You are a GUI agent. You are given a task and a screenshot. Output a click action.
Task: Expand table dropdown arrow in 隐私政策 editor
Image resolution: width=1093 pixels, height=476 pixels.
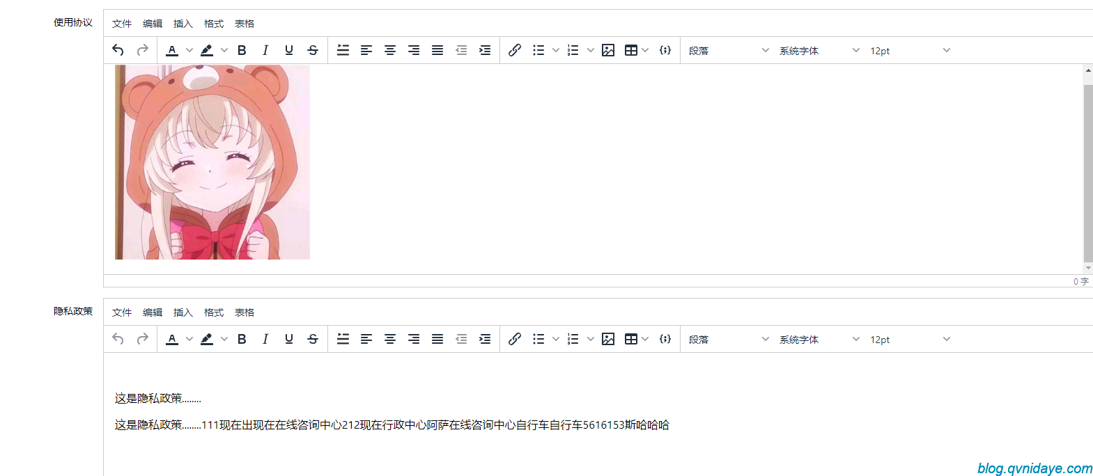click(645, 339)
